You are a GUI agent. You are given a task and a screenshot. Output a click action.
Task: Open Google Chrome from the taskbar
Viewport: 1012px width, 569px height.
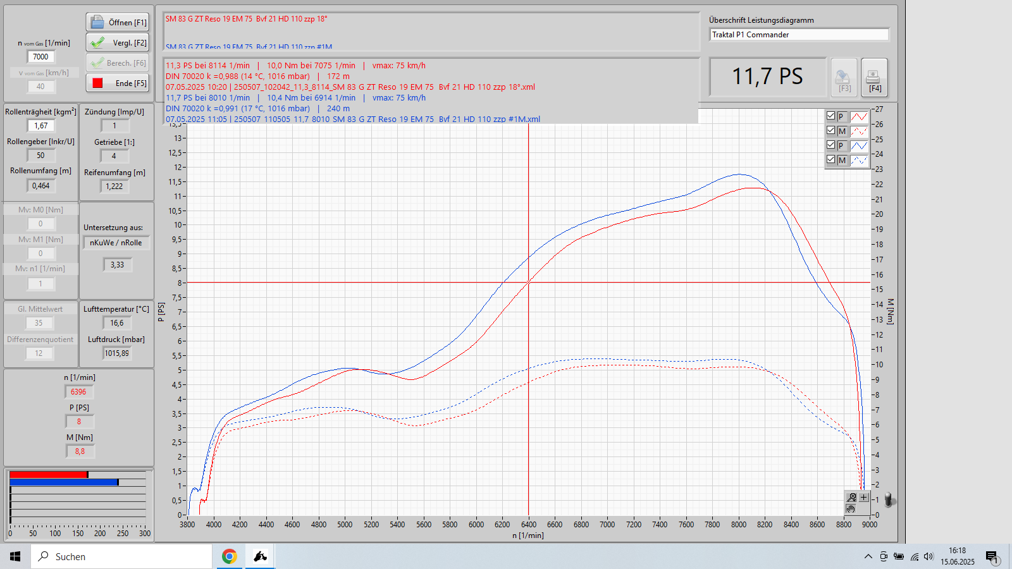tap(229, 556)
